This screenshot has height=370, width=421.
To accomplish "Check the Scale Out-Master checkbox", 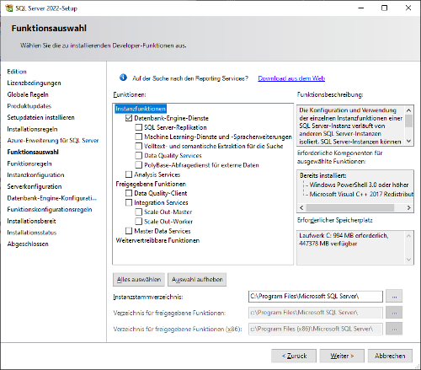I will tap(138, 212).
